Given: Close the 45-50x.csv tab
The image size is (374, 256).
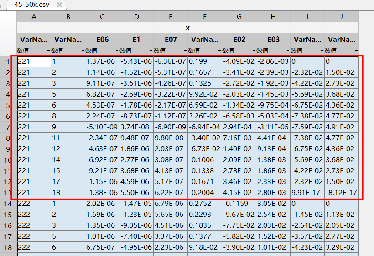Looking at the screenshot, I should [59, 5].
